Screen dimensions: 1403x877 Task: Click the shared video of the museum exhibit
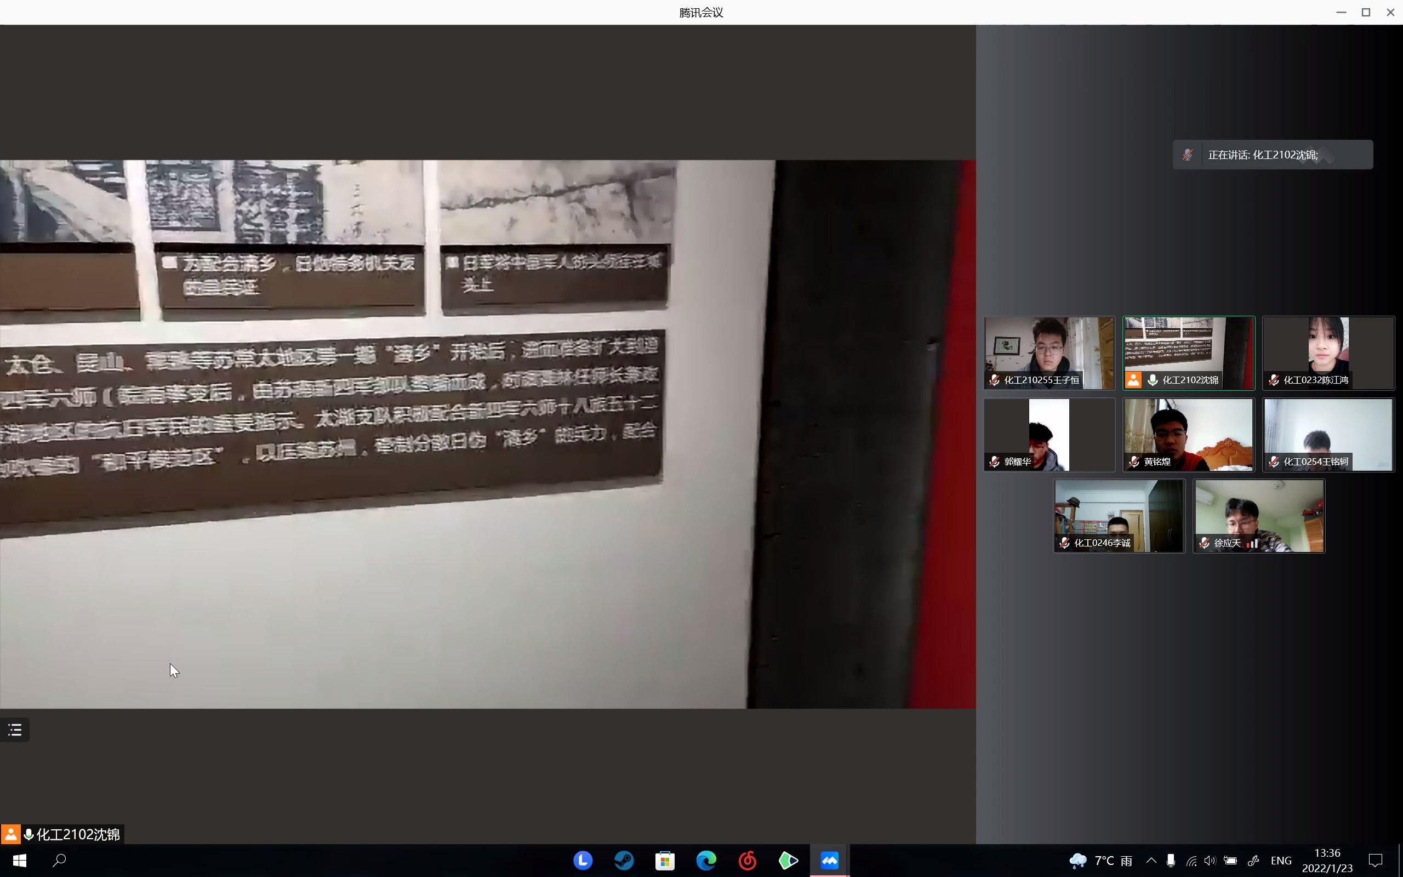click(488, 434)
